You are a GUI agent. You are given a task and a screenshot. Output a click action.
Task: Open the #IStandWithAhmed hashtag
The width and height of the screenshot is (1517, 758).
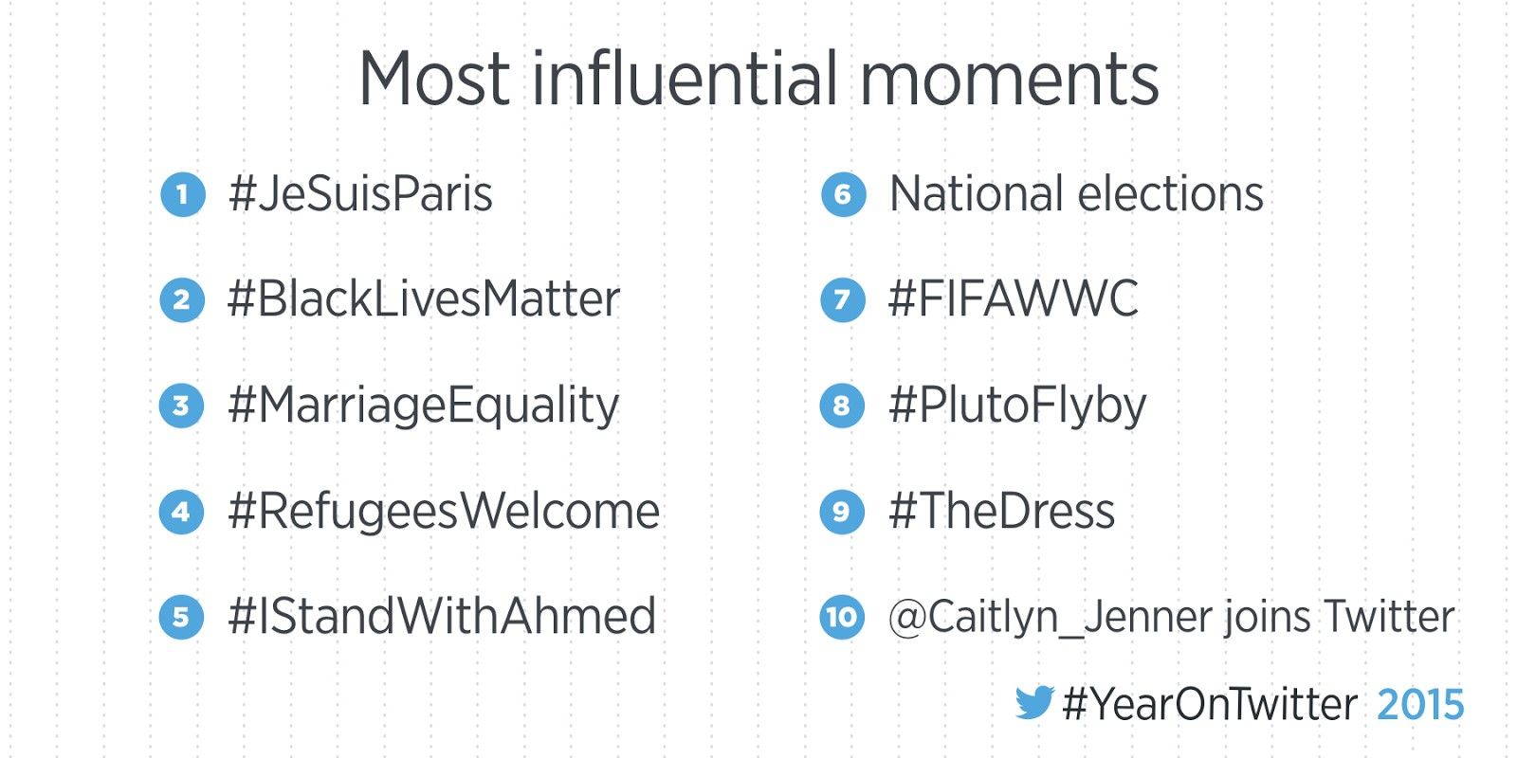(442, 617)
